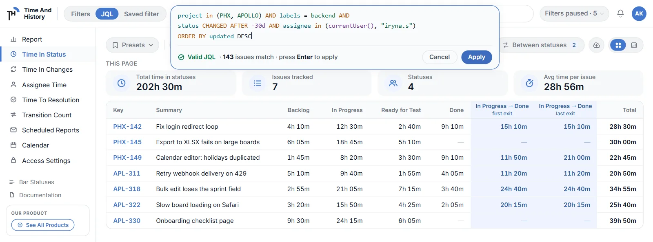
Task: Click the Summary column header
Action: [x=169, y=110]
